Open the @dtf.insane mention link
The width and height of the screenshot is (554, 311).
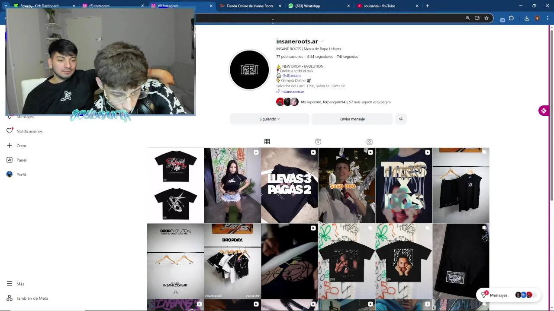point(292,76)
